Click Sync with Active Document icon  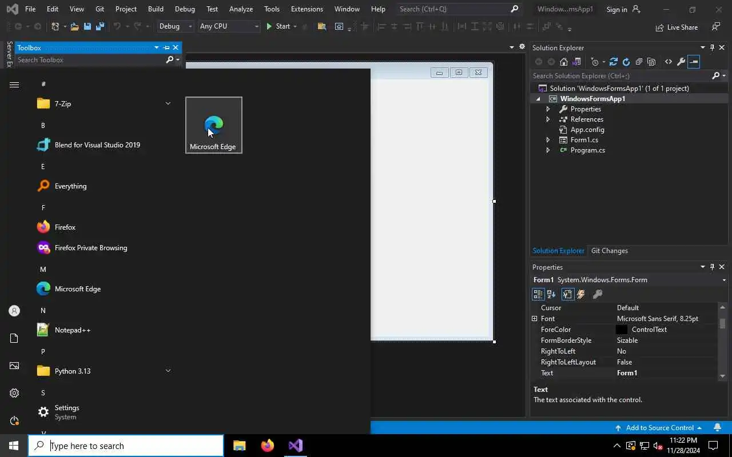pyautogui.click(x=614, y=62)
